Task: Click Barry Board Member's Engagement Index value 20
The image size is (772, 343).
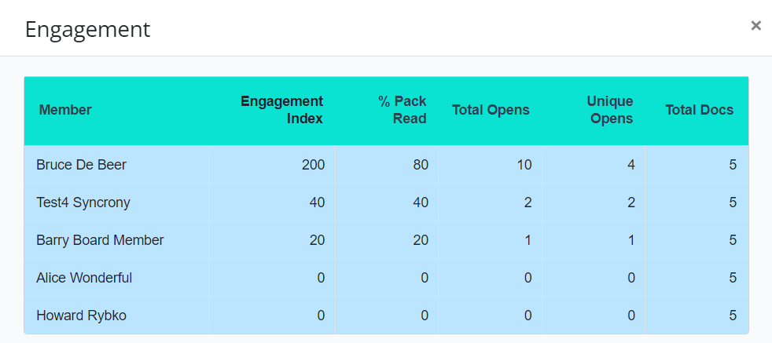Action: coord(317,240)
